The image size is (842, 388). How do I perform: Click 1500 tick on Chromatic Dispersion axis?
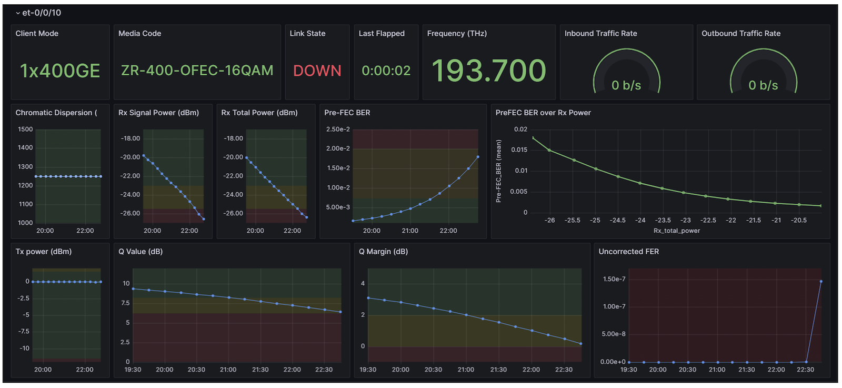point(25,130)
